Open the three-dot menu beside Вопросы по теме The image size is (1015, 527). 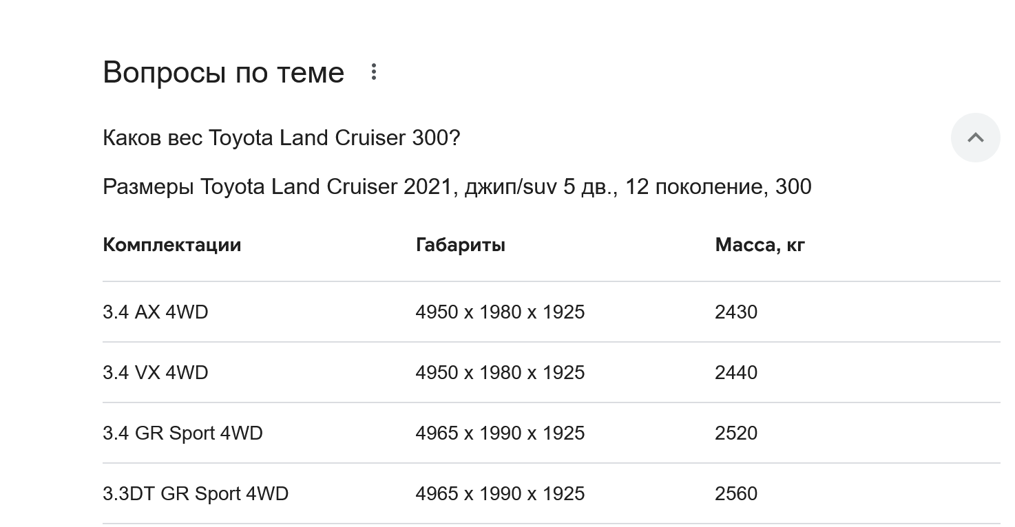[x=373, y=72]
